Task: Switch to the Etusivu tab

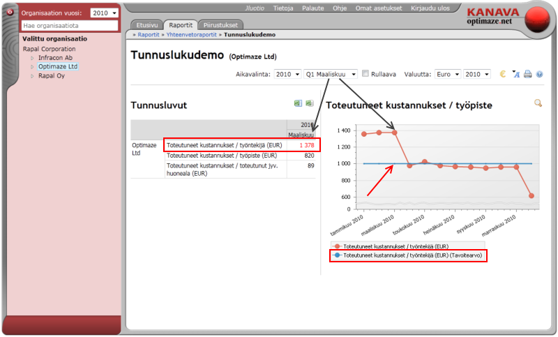Action: coord(145,24)
